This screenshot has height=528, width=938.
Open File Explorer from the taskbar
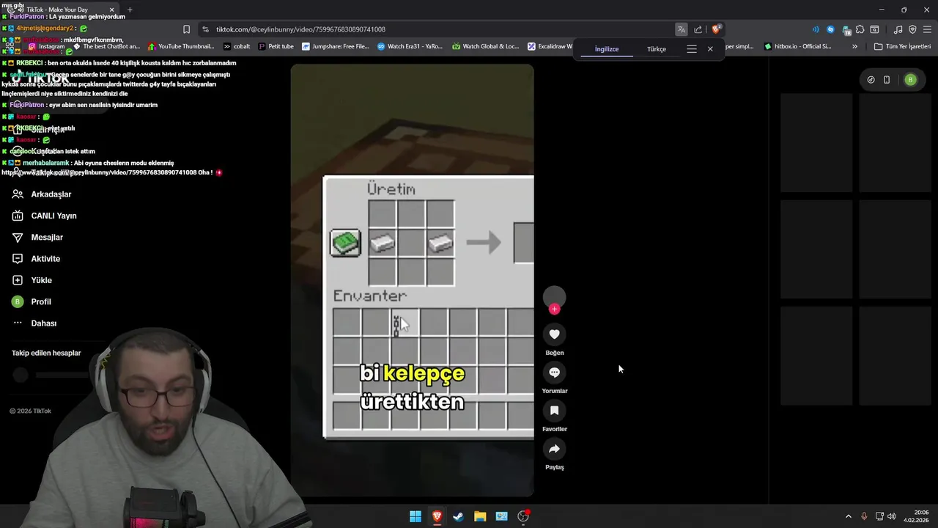[480, 516]
